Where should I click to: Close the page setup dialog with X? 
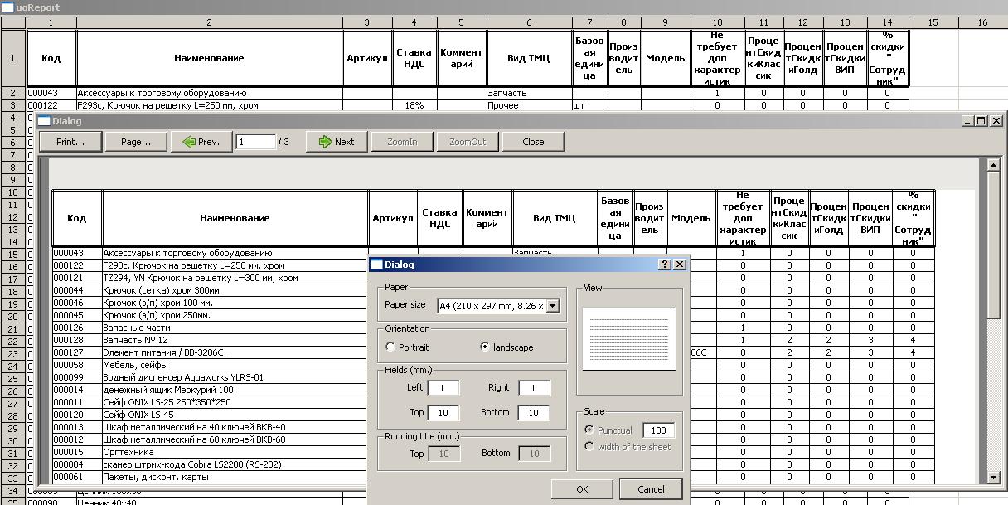(680, 264)
